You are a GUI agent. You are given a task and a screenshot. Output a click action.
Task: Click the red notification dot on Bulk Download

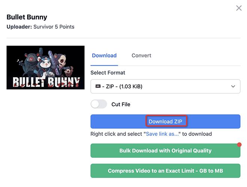(239, 145)
